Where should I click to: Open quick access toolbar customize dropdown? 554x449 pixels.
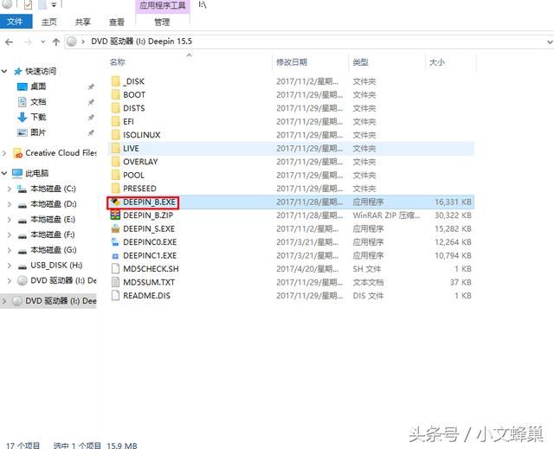coord(54,4)
